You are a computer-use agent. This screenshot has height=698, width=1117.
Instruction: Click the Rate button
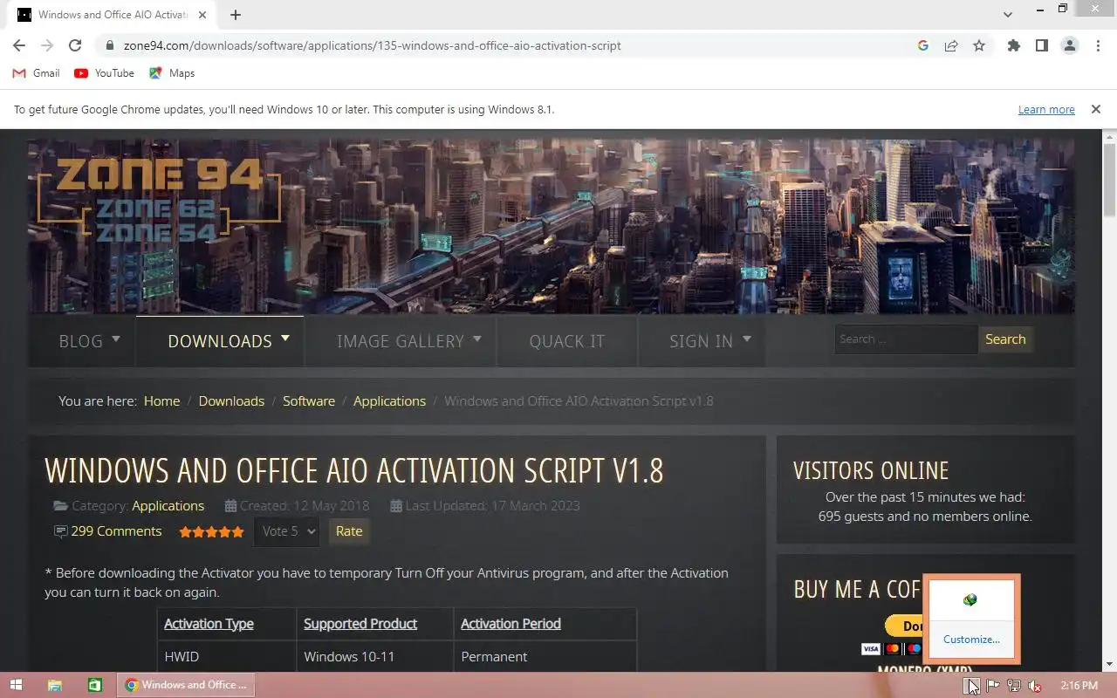(349, 531)
